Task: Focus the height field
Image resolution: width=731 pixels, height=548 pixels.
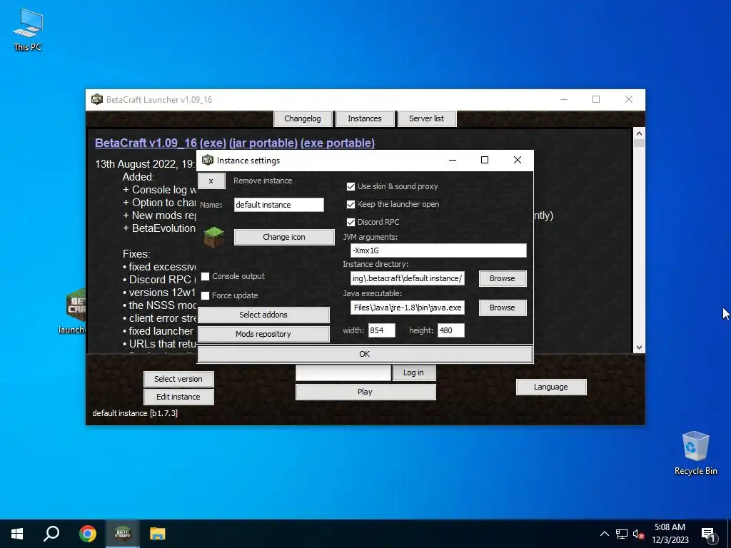Action: pyautogui.click(x=451, y=330)
